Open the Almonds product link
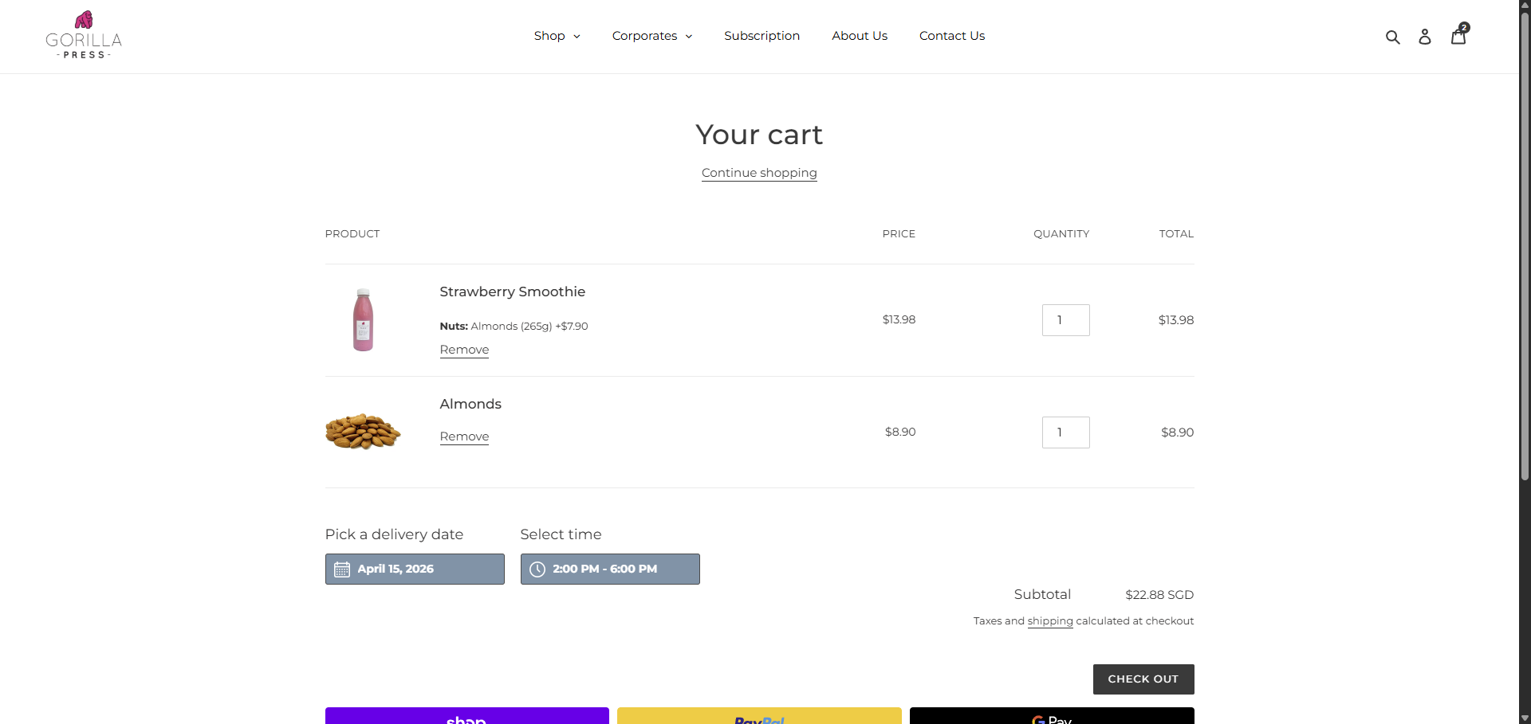 click(470, 404)
